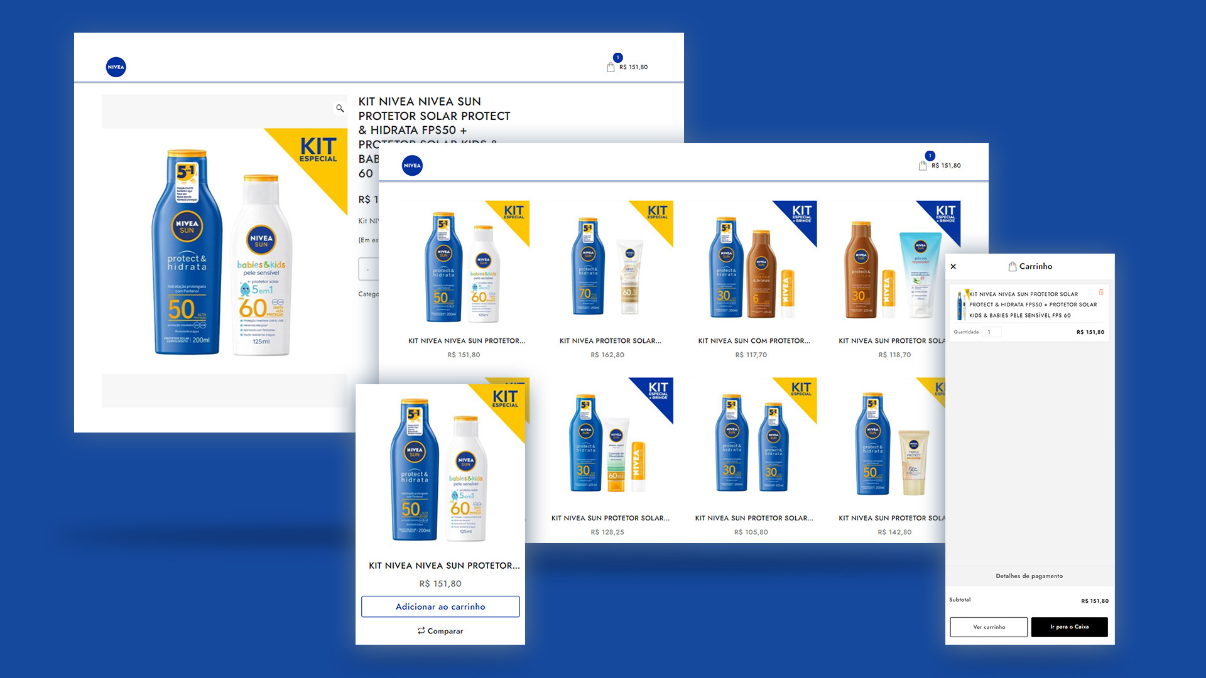Select the kit thumbnail priced R$ 128,25
This screenshot has width=1206, height=678.
610,438
